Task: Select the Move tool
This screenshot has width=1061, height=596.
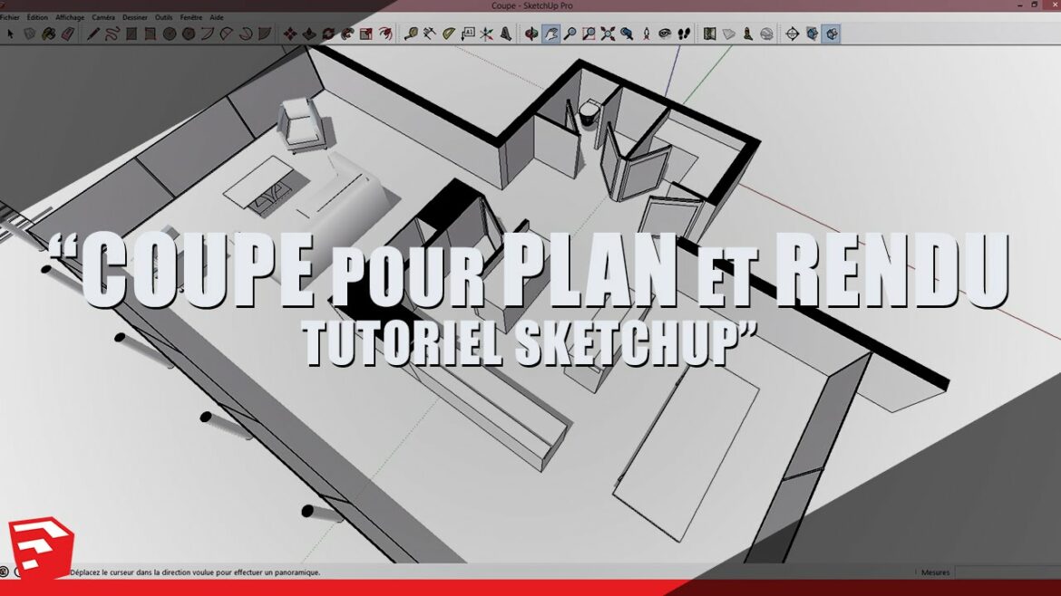Action: 291,34
